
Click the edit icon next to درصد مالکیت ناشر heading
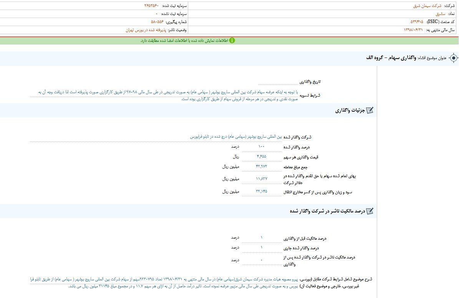click(370, 211)
